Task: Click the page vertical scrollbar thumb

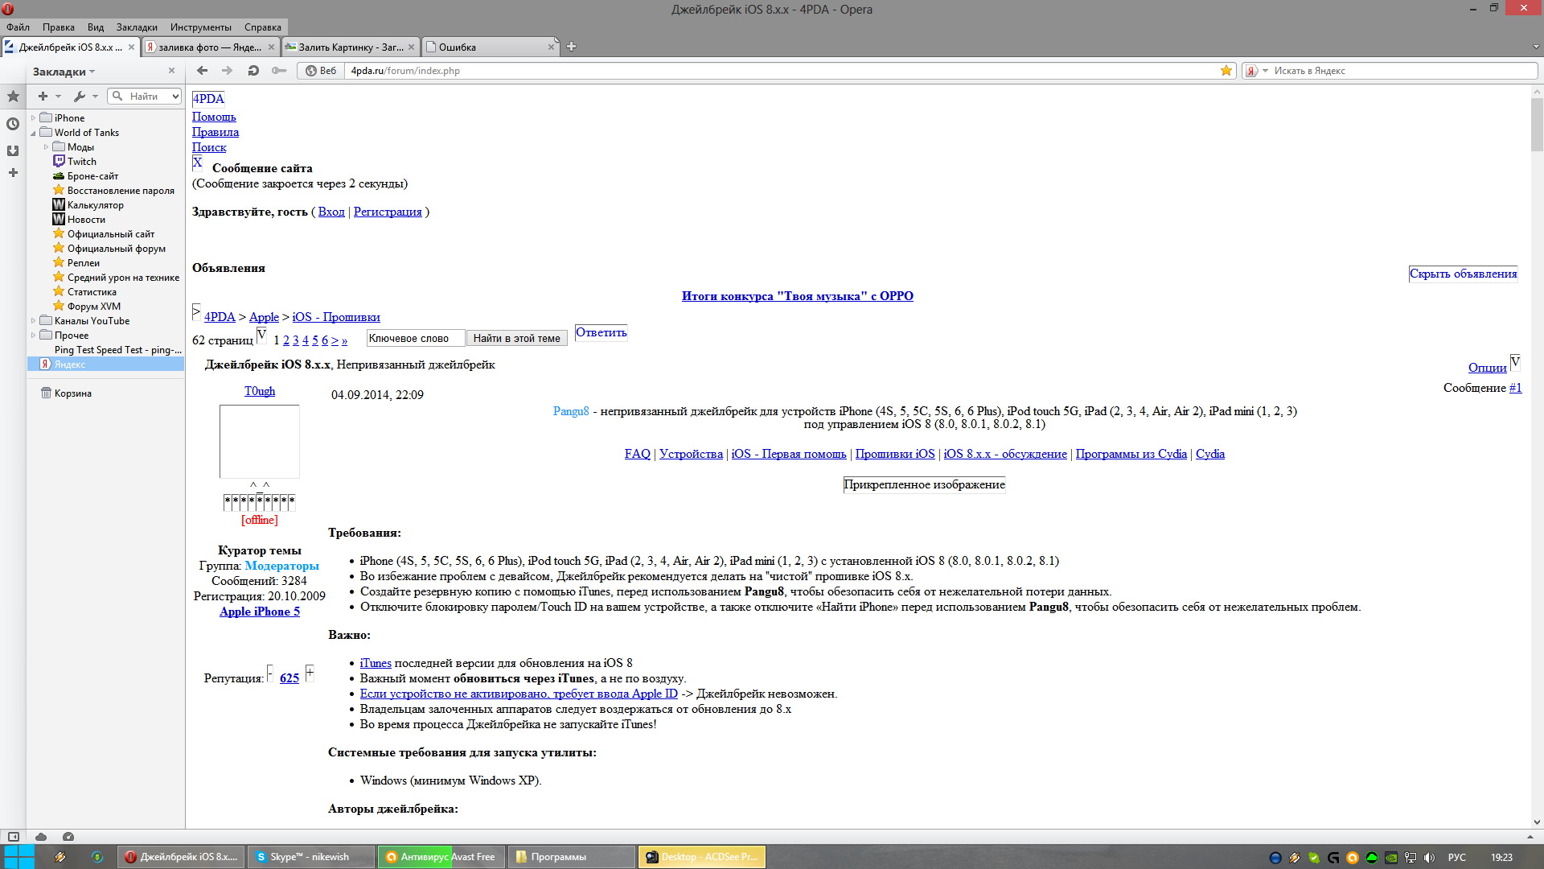Action: point(1537,125)
